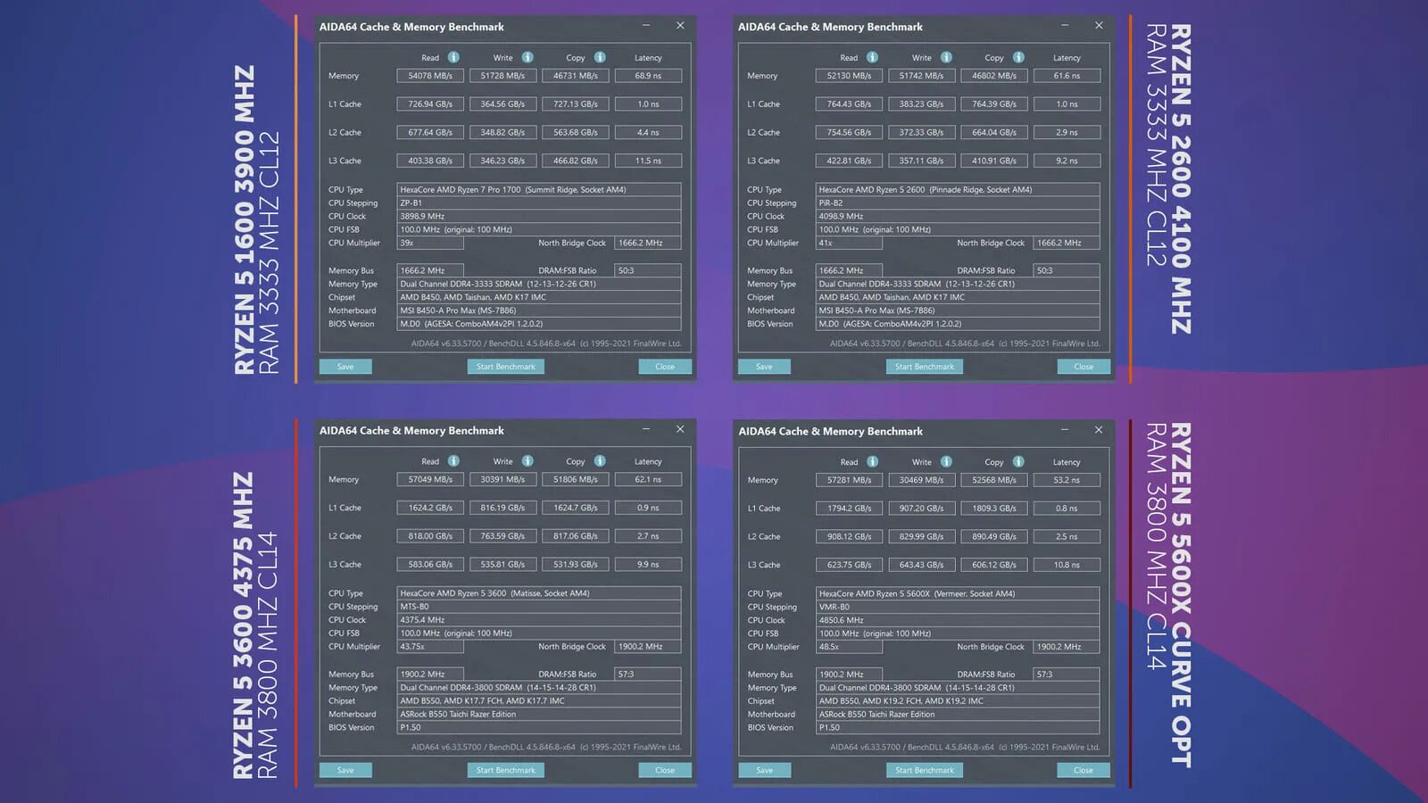The width and height of the screenshot is (1428, 803).
Task: Select Memory Latency value 68.9 ns
Action: point(648,76)
